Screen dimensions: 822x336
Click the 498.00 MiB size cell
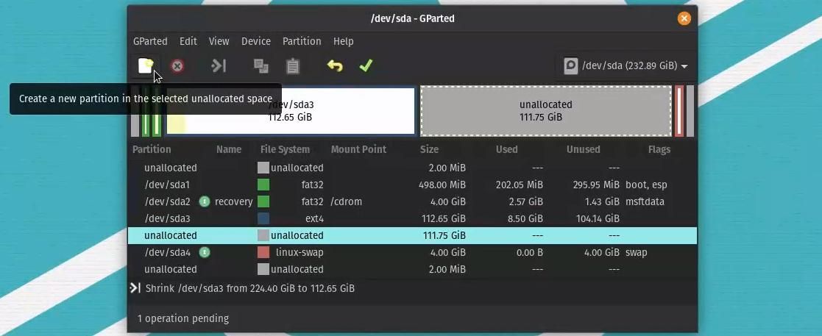point(442,185)
